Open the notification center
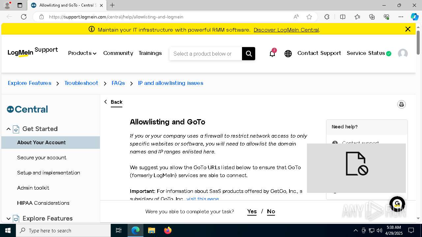Image resolution: width=422 pixels, height=237 pixels. (x=411, y=230)
